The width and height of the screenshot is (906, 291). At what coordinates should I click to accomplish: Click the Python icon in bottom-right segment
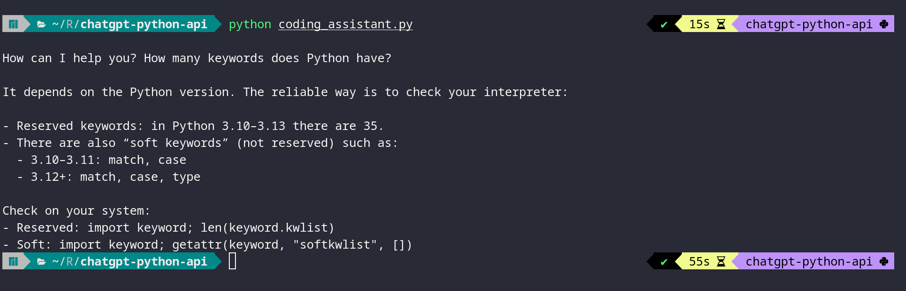884,261
